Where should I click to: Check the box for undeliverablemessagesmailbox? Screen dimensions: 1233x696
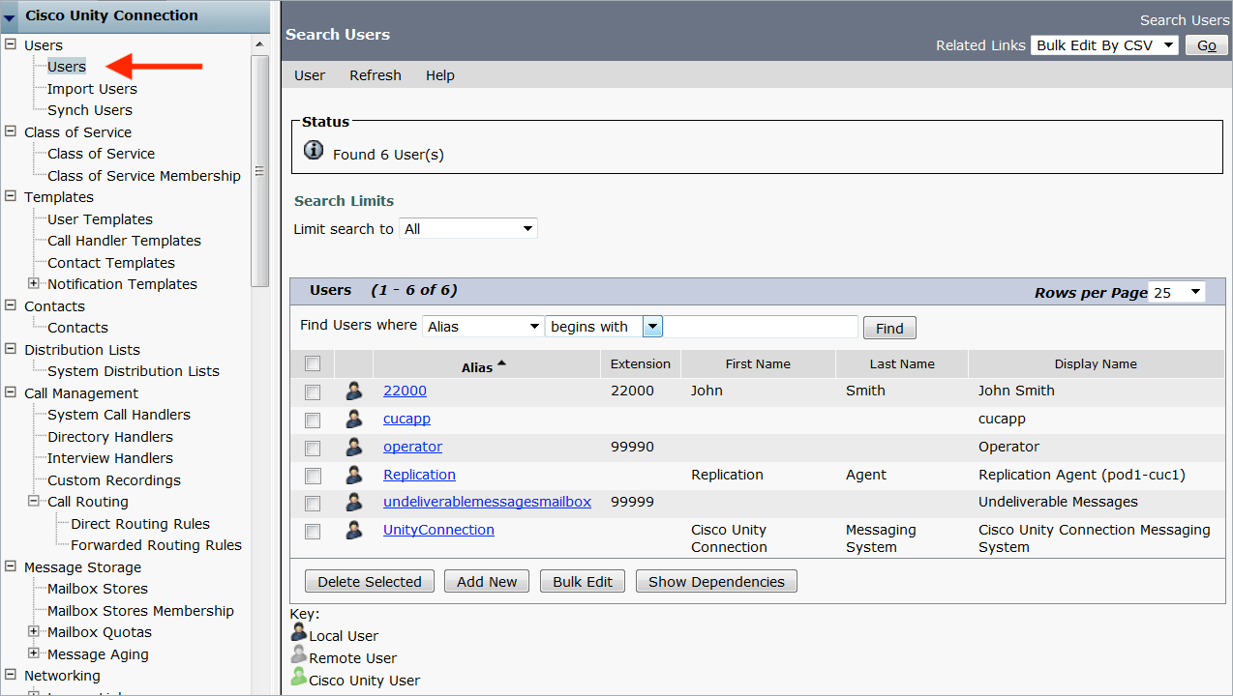[x=313, y=504]
